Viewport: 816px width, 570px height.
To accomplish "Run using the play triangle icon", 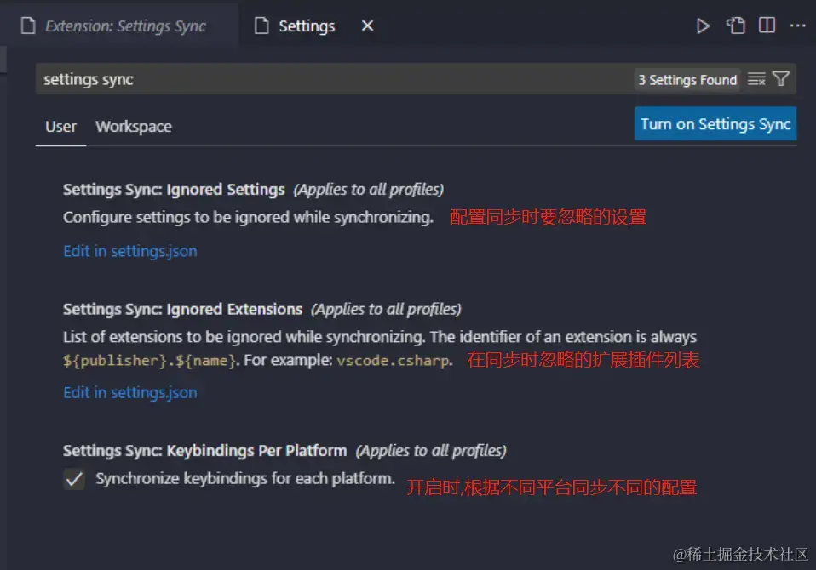I will 703,26.
